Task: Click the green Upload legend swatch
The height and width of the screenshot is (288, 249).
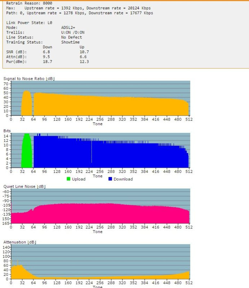Action: (x=68, y=179)
